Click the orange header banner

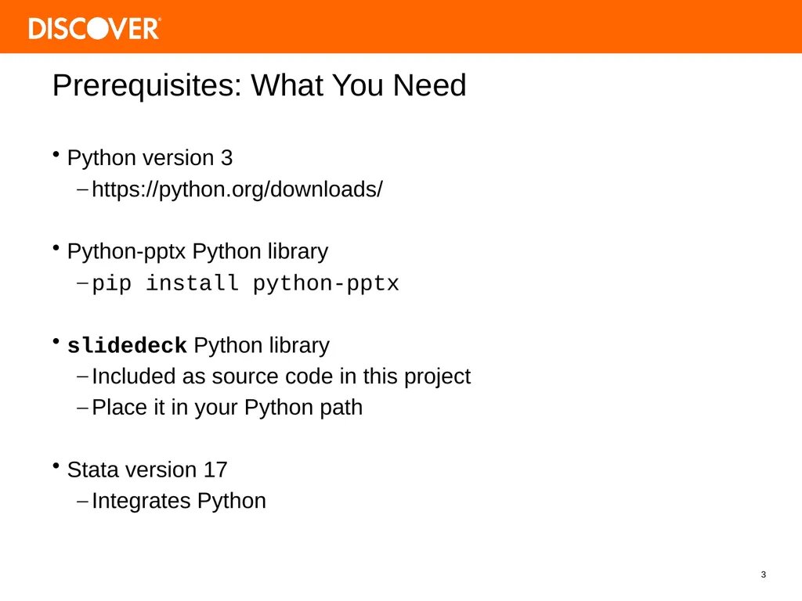tap(401, 27)
